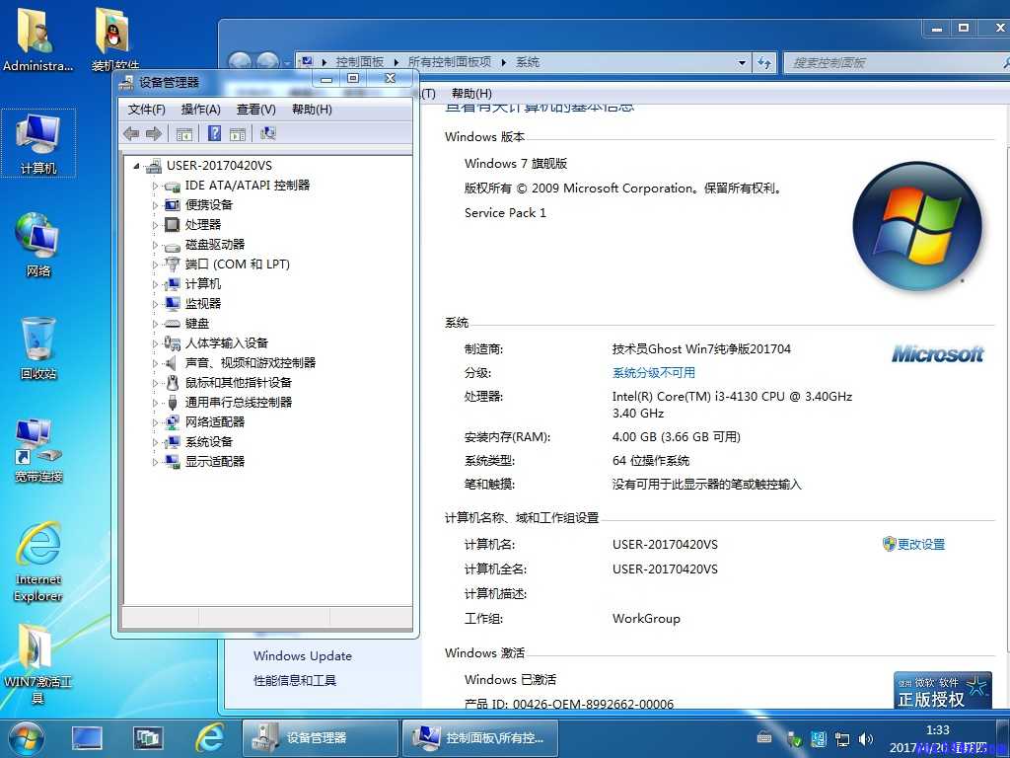Open the network status tray icon
The height and width of the screenshot is (758, 1010).
(x=841, y=738)
